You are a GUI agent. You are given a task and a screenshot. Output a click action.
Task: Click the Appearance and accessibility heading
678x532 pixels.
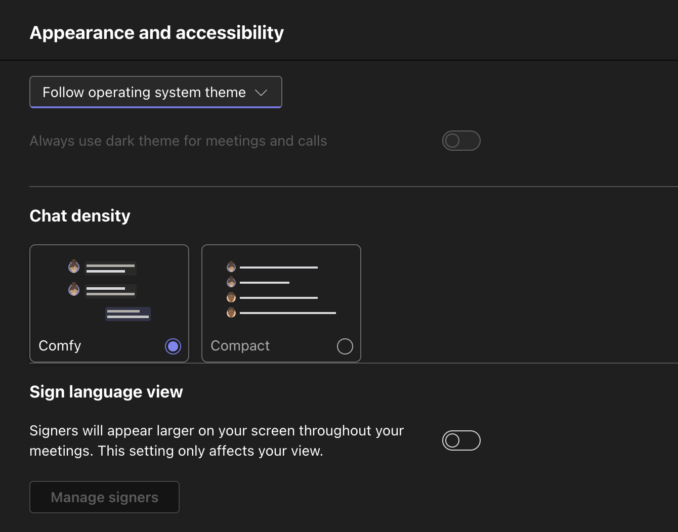click(x=157, y=33)
